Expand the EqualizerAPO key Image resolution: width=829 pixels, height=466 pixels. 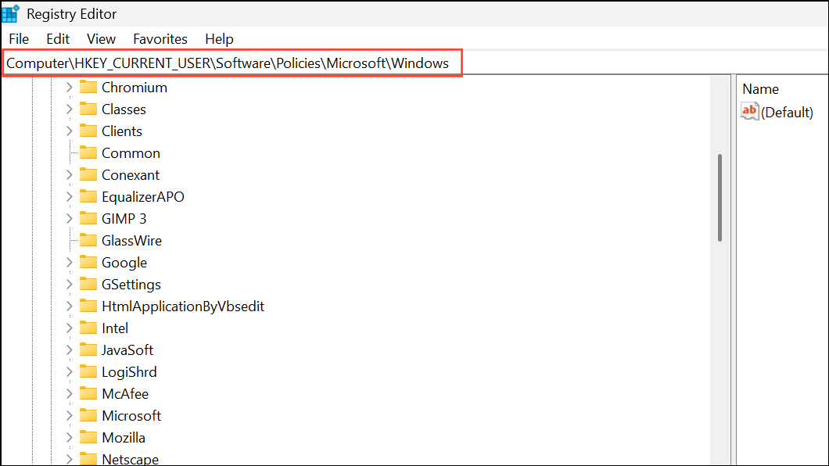tap(70, 196)
